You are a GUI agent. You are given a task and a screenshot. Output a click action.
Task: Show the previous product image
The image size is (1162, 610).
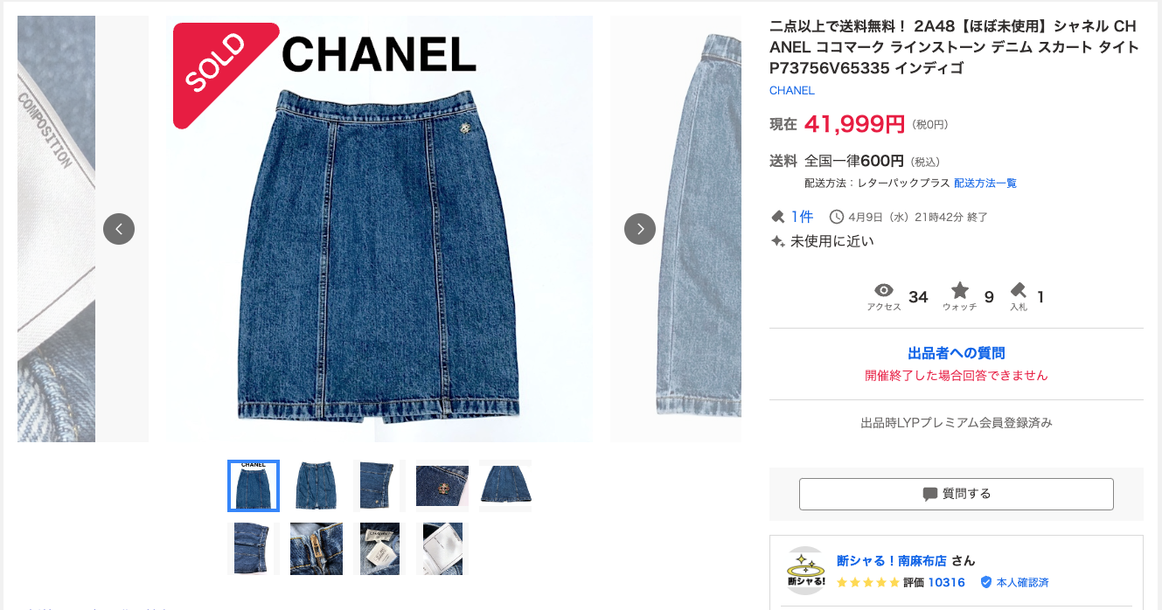[119, 229]
